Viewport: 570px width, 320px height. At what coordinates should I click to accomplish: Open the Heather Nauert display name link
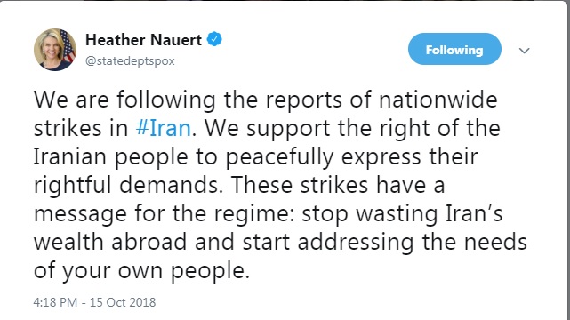[143, 40]
